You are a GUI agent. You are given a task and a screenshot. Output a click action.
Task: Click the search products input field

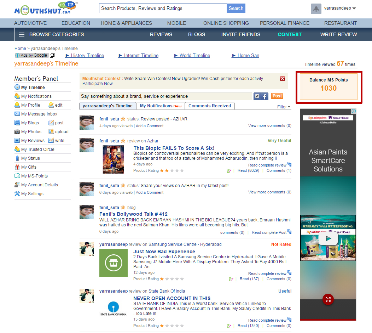click(x=163, y=9)
